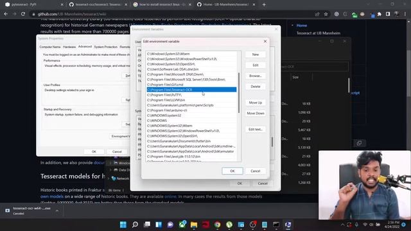Click Cancel in System Properties window

[117, 151]
